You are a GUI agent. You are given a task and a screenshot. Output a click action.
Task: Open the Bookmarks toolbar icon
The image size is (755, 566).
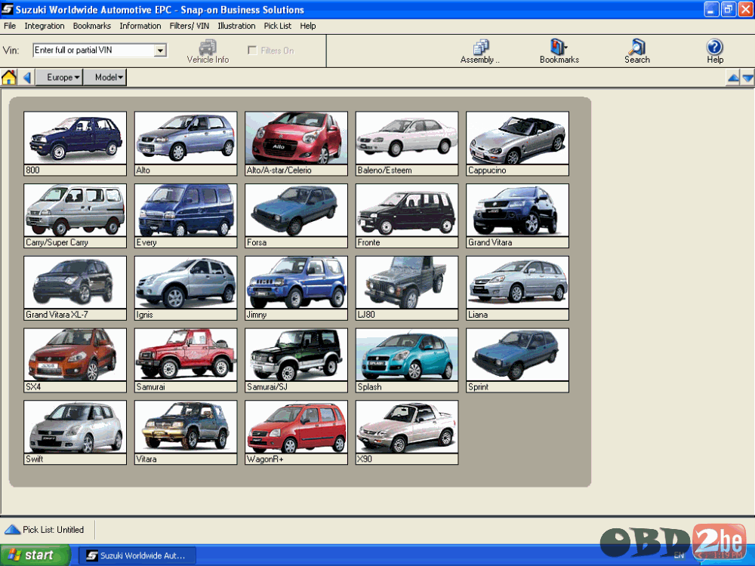click(x=559, y=51)
